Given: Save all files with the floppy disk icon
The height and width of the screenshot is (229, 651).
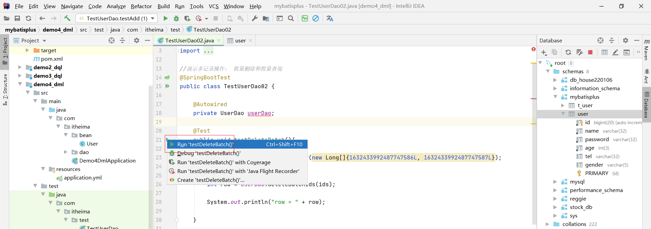Looking at the screenshot, I should (x=17, y=18).
